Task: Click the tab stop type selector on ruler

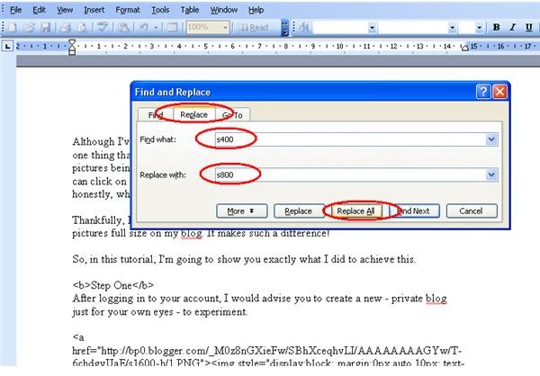Action: pos(7,46)
